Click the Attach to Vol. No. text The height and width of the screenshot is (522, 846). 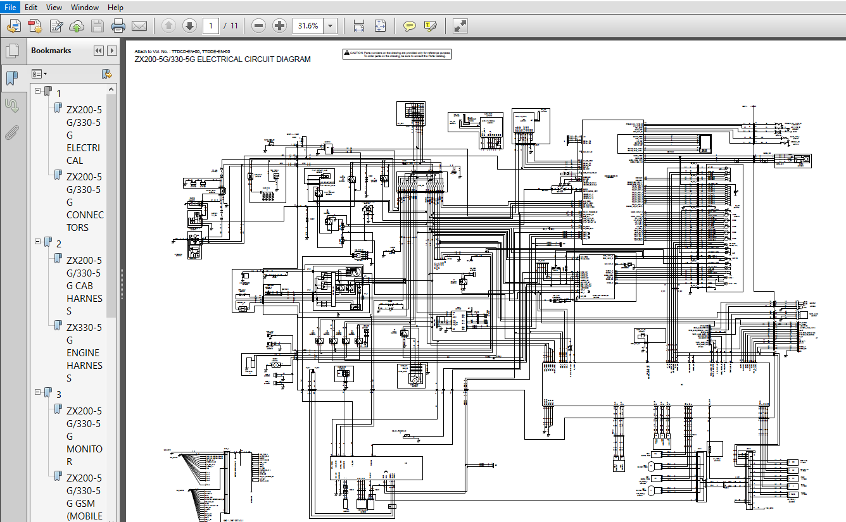182,51
